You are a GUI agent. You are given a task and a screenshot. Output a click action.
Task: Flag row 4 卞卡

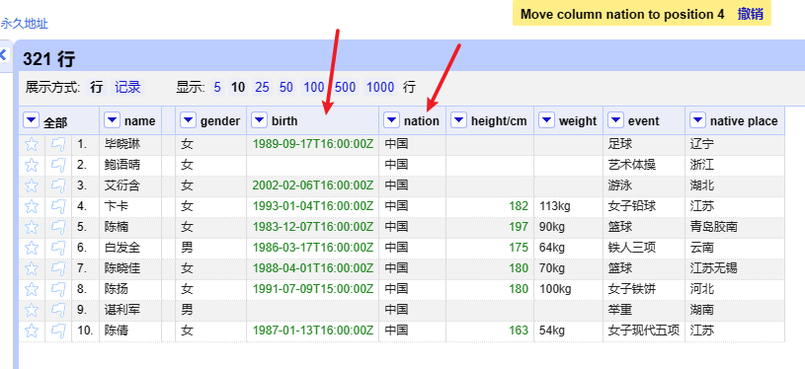click(x=58, y=206)
